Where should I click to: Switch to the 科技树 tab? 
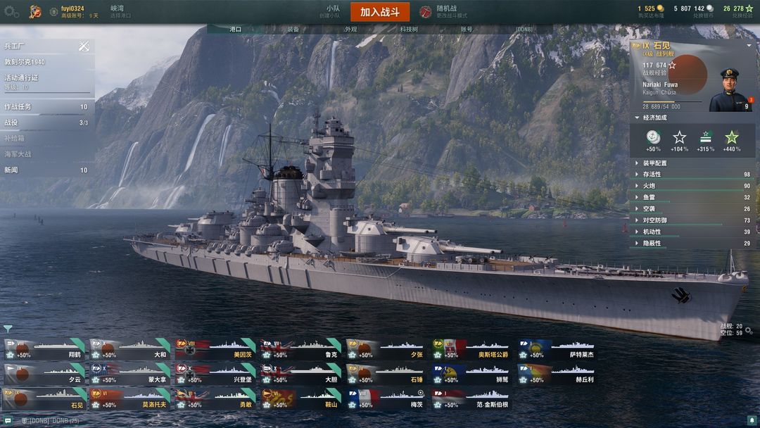(x=409, y=29)
